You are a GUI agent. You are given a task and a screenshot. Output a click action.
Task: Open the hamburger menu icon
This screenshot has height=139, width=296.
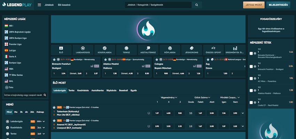point(39,5)
